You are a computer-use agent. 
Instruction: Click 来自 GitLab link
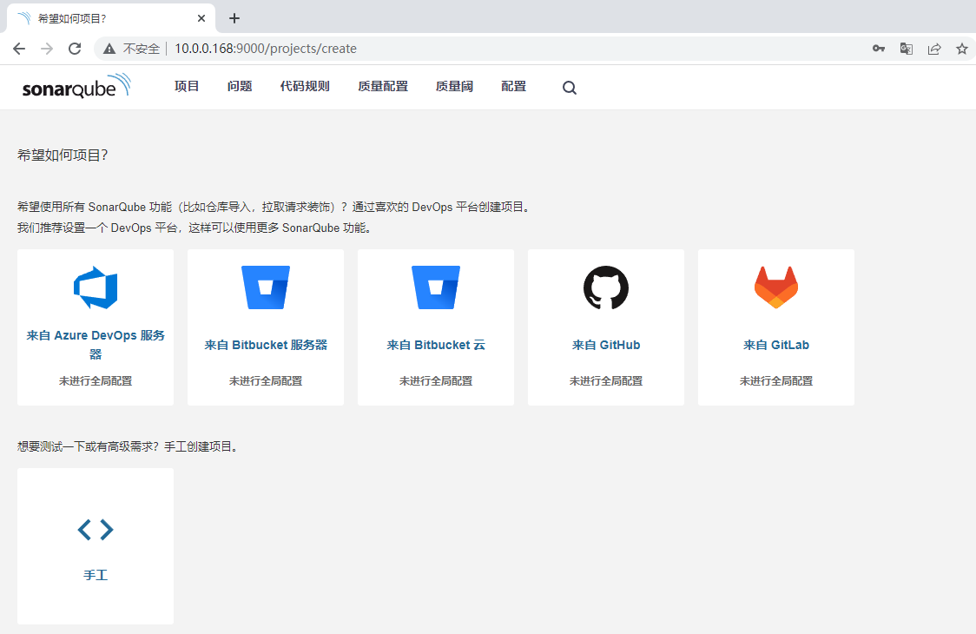776,345
